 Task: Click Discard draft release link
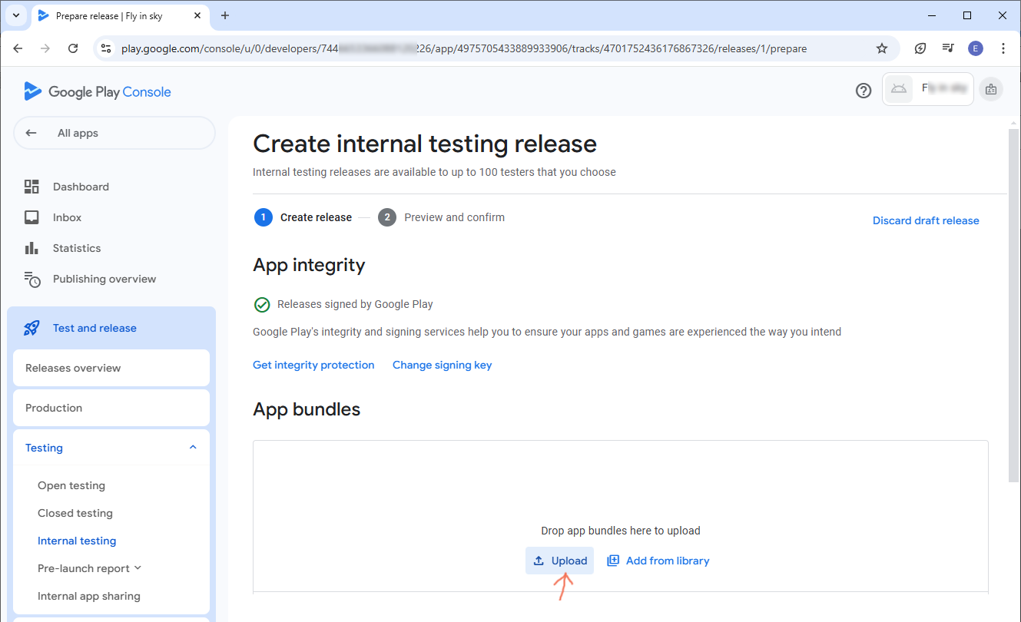click(926, 220)
